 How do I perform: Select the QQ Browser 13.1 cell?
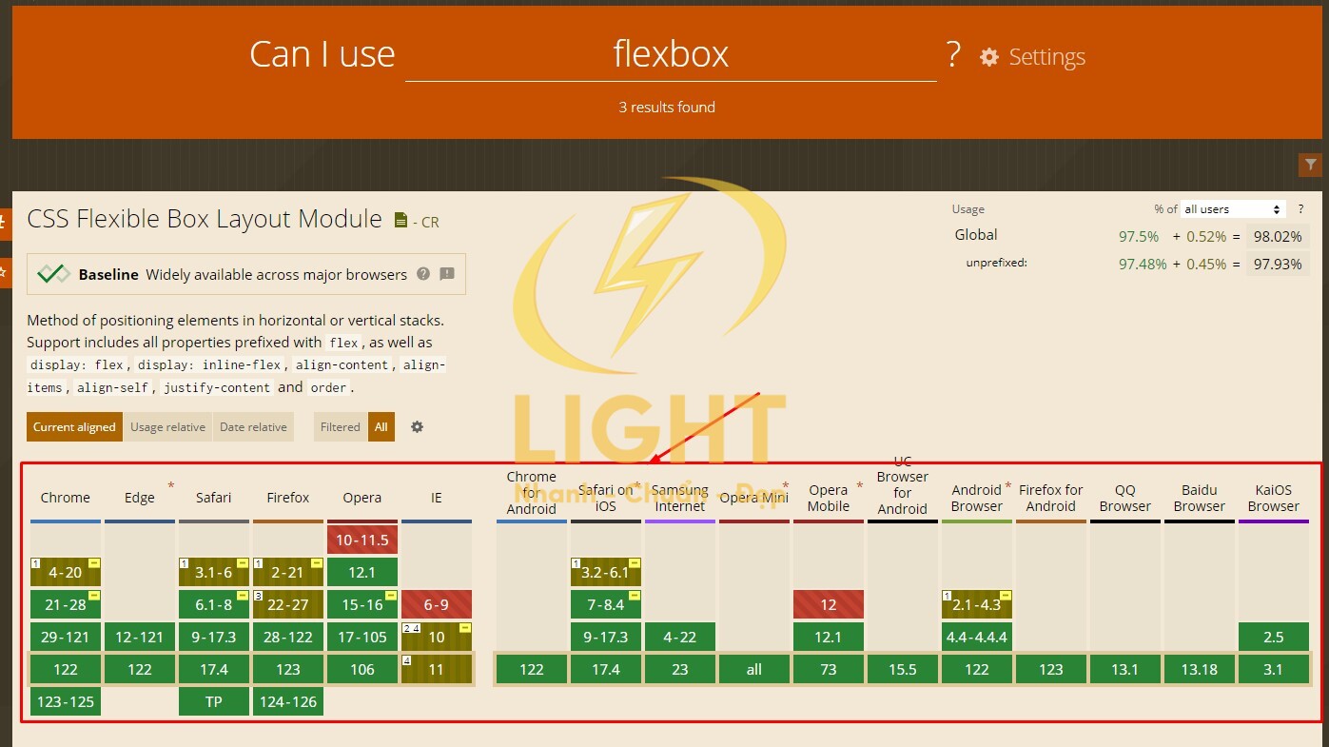1125,669
